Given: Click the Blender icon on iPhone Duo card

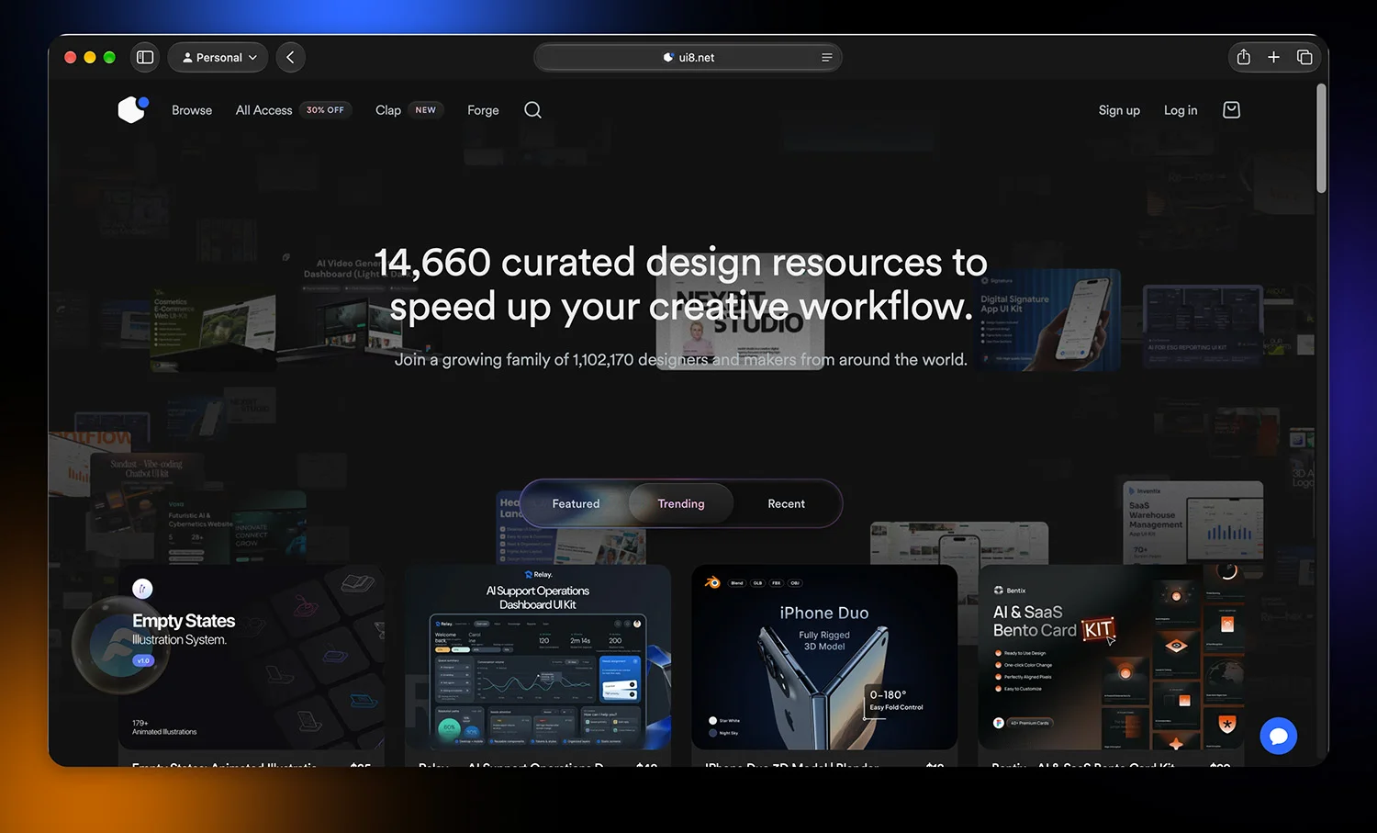Looking at the screenshot, I should [x=712, y=582].
